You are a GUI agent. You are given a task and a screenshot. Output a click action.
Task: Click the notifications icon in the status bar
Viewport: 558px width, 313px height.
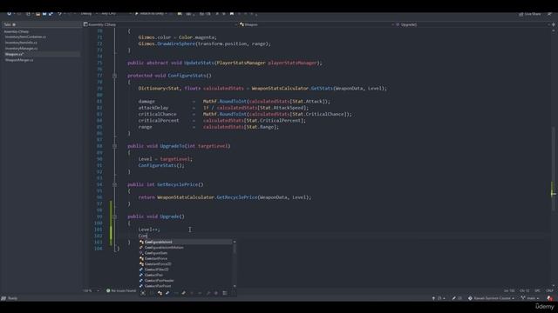(x=550, y=298)
